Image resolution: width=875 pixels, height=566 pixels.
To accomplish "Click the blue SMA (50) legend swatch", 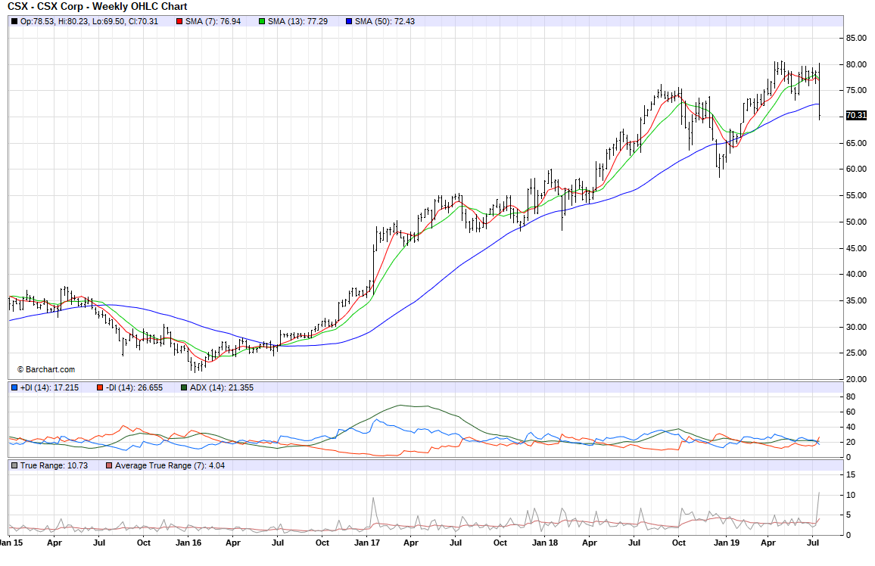I will 350,22.
